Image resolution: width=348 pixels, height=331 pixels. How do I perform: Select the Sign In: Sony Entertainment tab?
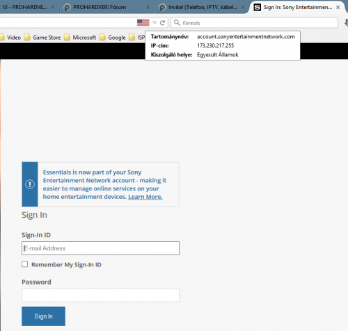point(297,7)
